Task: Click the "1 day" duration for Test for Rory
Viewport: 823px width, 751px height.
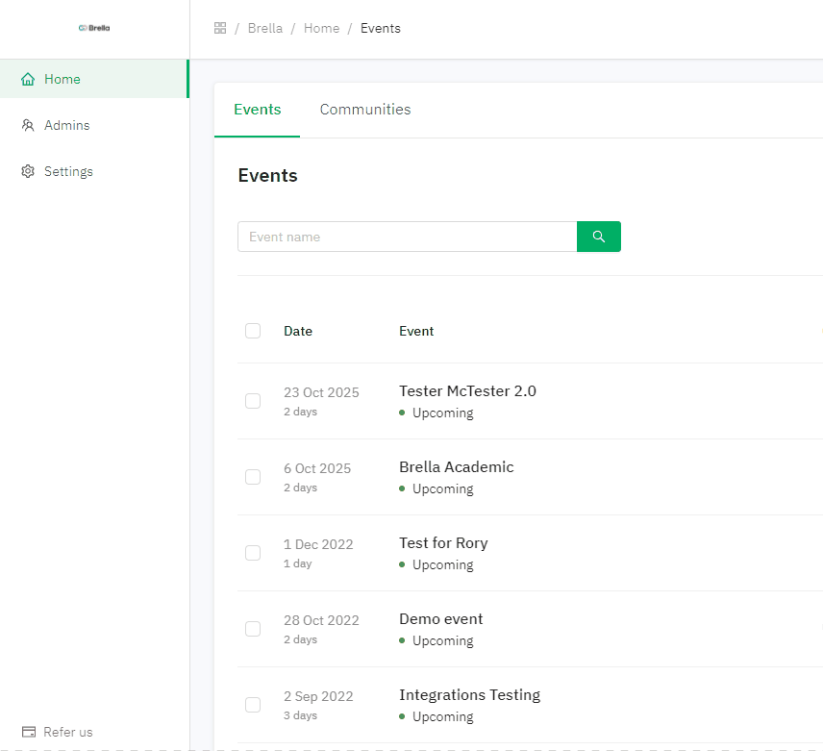Action: 298,563
